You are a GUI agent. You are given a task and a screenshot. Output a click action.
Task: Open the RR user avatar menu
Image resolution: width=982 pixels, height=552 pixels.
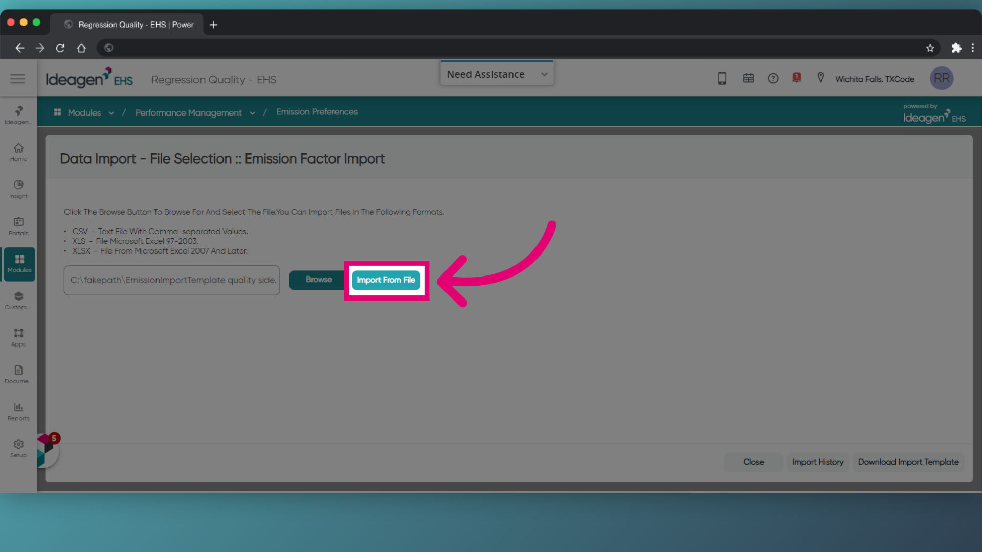point(942,78)
